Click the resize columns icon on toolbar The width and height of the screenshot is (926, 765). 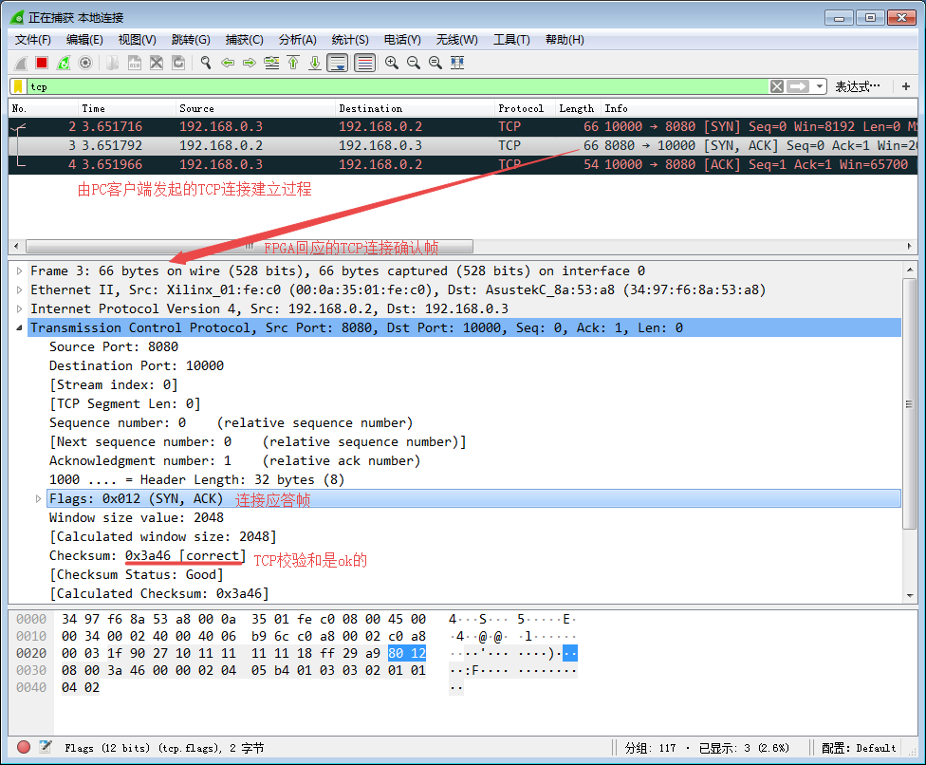pos(456,63)
